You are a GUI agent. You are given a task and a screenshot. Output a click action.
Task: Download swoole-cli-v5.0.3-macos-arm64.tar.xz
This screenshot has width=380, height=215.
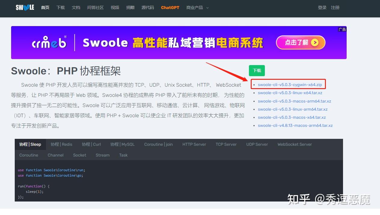tap(295, 101)
